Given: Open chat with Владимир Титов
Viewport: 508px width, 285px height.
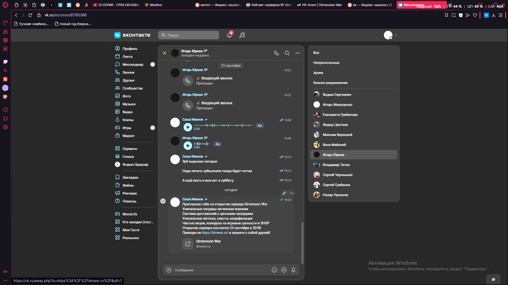Looking at the screenshot, I should 354,165.
